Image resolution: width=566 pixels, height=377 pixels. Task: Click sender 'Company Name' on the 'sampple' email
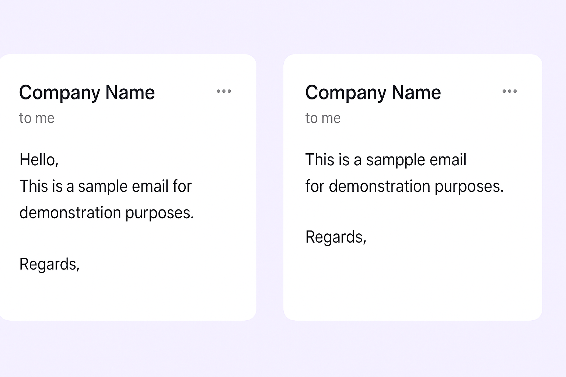(373, 92)
